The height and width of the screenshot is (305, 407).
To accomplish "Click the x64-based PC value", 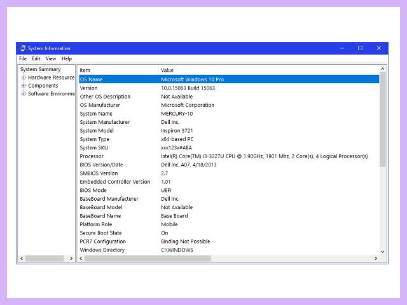I will (x=177, y=139).
